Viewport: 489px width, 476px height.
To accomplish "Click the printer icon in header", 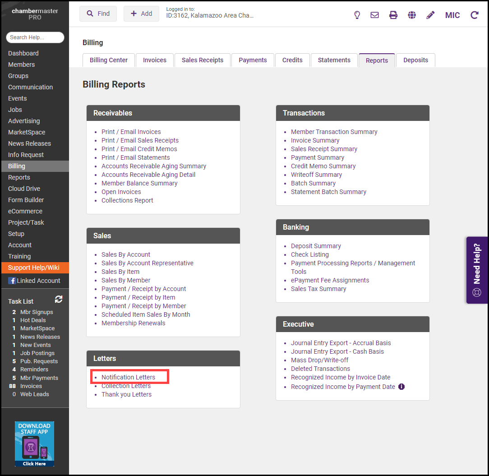I will click(x=393, y=15).
